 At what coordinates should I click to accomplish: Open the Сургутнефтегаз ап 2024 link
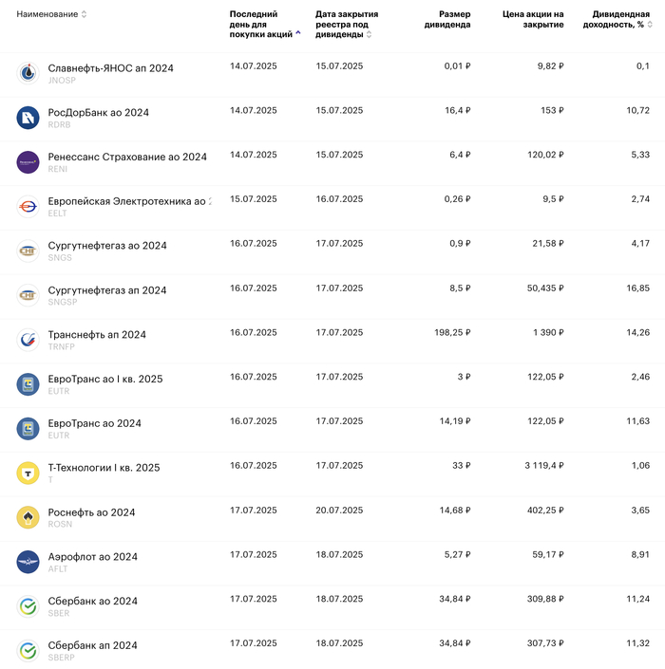(107, 290)
